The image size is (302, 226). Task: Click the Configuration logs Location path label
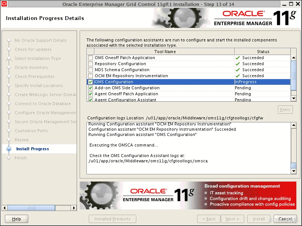[x=175, y=118]
